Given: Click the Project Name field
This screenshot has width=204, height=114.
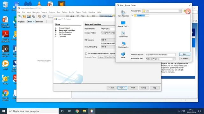Looking at the screenshot, I should point(108,29).
